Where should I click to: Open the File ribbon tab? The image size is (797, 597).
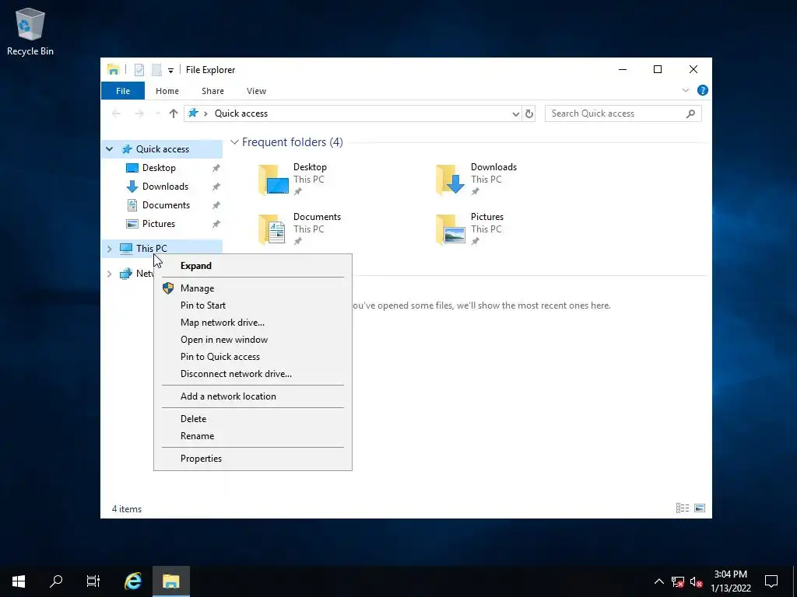(123, 91)
